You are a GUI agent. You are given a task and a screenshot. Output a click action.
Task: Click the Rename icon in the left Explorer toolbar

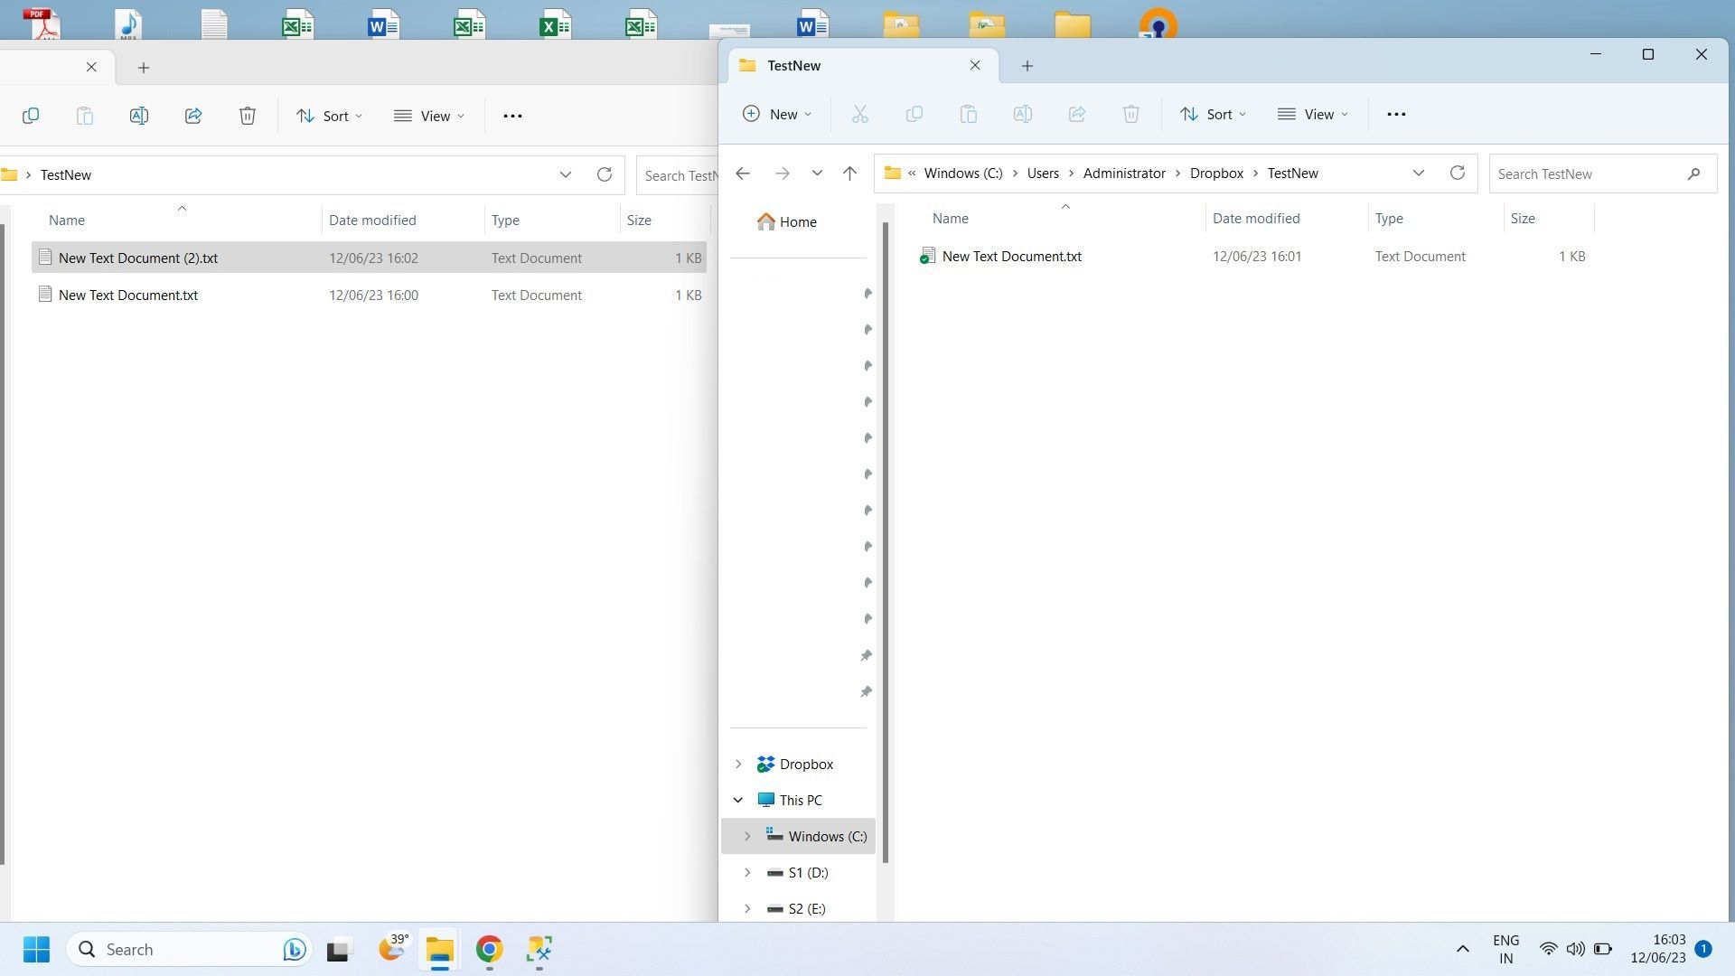[139, 116]
